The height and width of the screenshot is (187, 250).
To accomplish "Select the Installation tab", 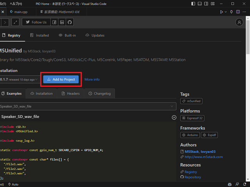I will (41, 93).
